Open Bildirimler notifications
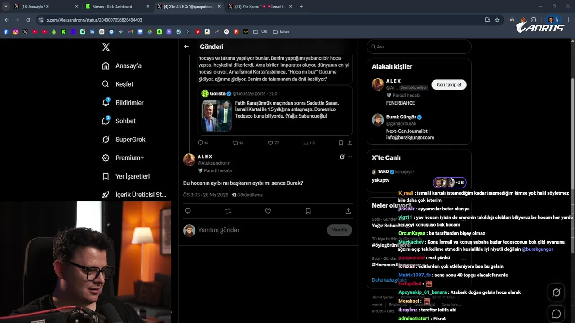Screen dimensions: 575x323 pos(123,102)
